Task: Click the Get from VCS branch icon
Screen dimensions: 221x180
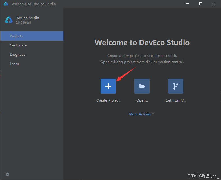Action: coord(176,86)
